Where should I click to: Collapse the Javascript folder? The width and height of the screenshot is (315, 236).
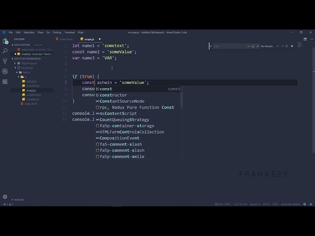[15, 68]
